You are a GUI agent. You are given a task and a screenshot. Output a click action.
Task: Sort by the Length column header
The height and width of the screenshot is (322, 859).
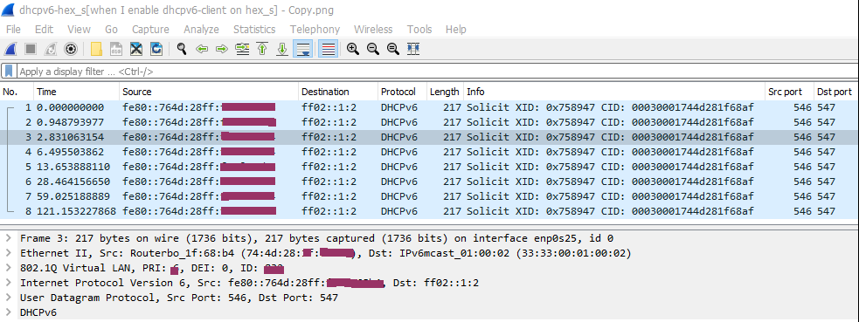(x=445, y=92)
